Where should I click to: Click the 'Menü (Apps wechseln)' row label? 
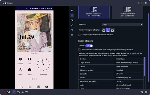88,81
